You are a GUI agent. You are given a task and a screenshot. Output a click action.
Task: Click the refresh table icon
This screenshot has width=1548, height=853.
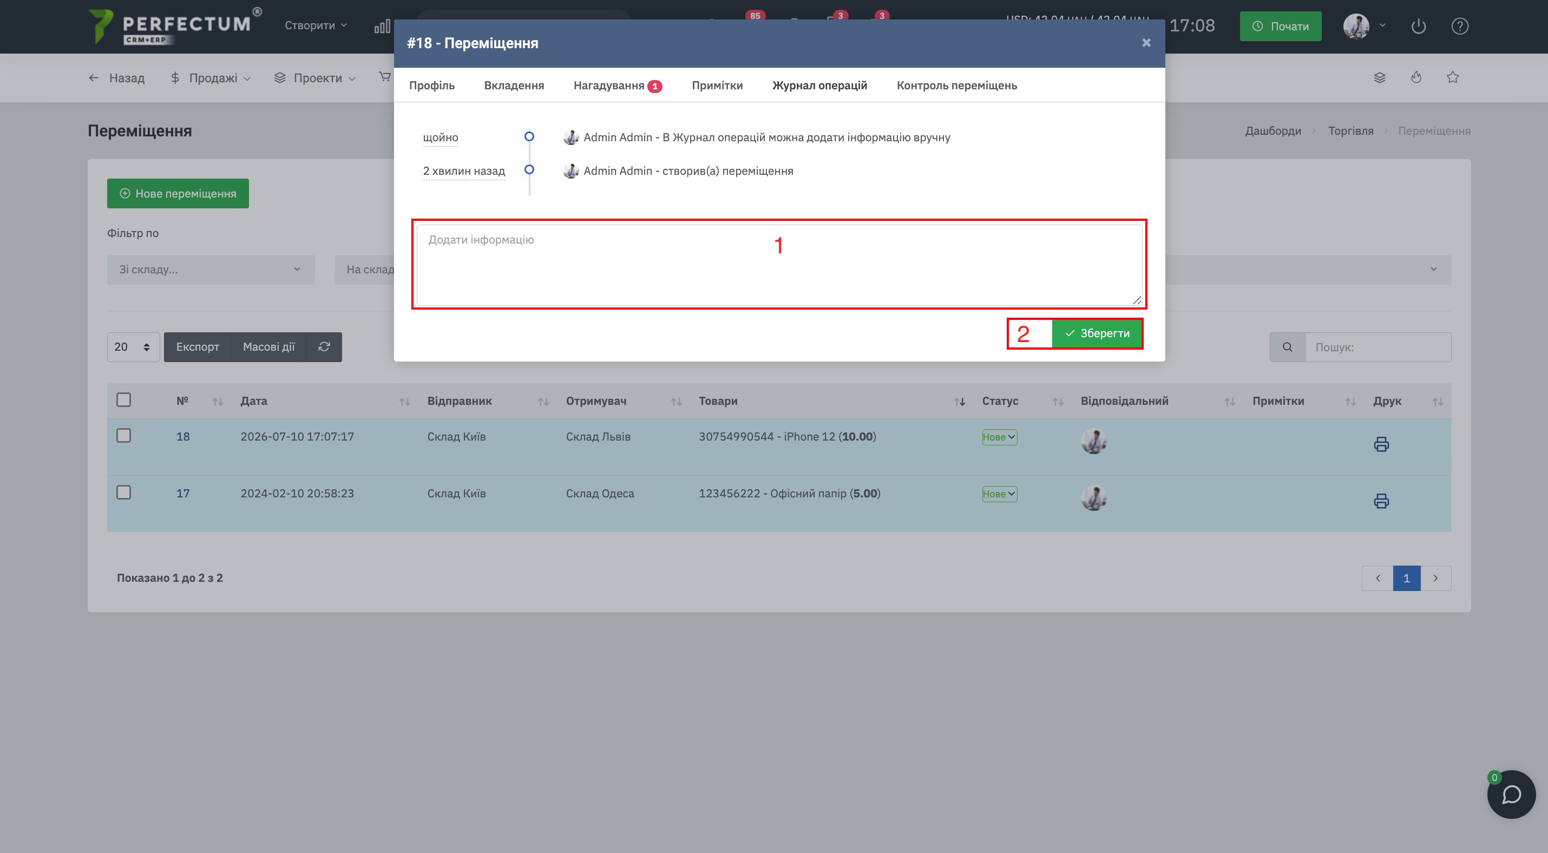pos(324,346)
